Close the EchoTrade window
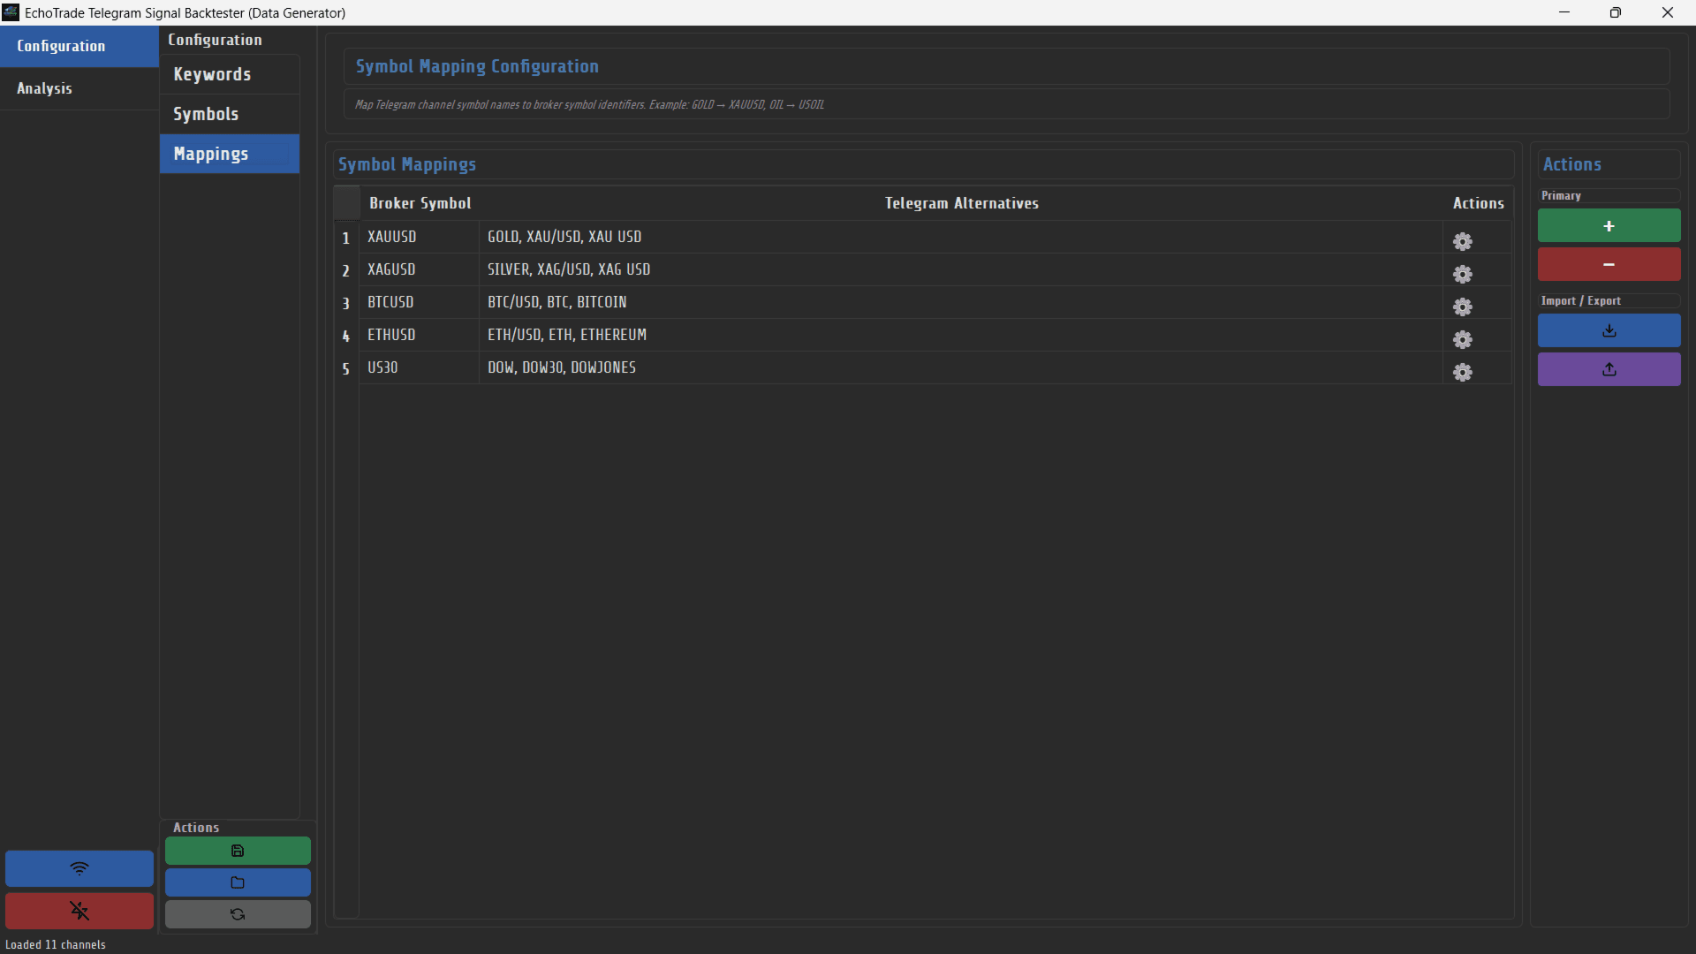The image size is (1696, 954). (1668, 12)
